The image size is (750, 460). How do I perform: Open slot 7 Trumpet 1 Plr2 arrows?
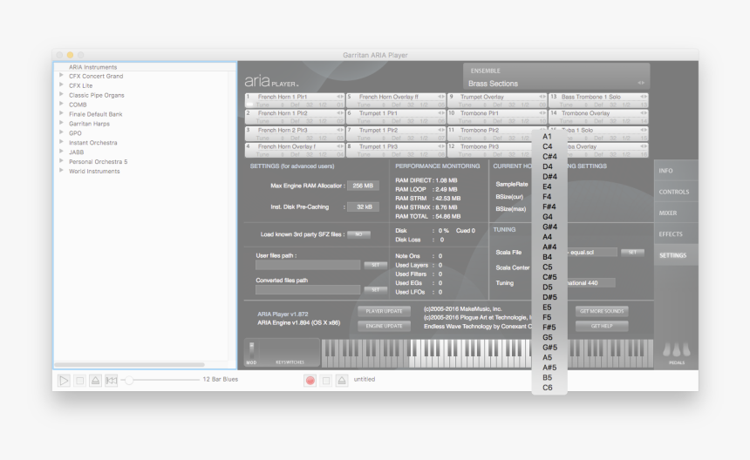(441, 130)
